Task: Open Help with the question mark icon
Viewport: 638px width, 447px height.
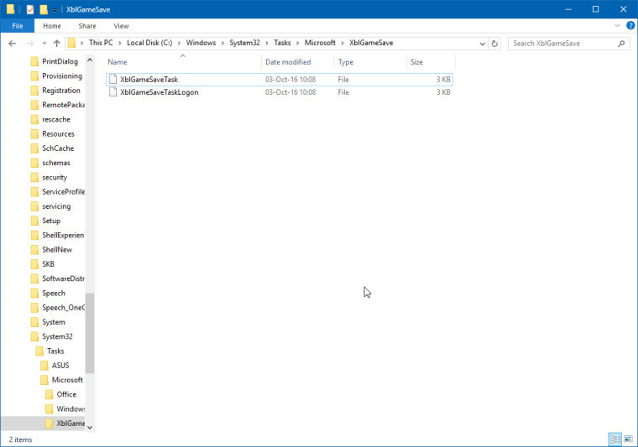Action: pos(630,26)
